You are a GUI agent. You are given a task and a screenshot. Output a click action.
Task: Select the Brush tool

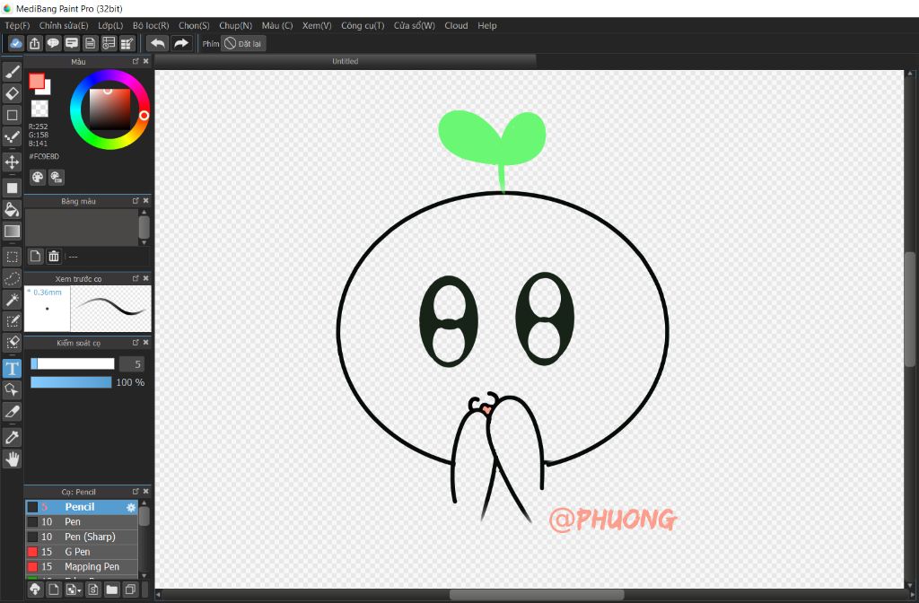click(x=12, y=72)
